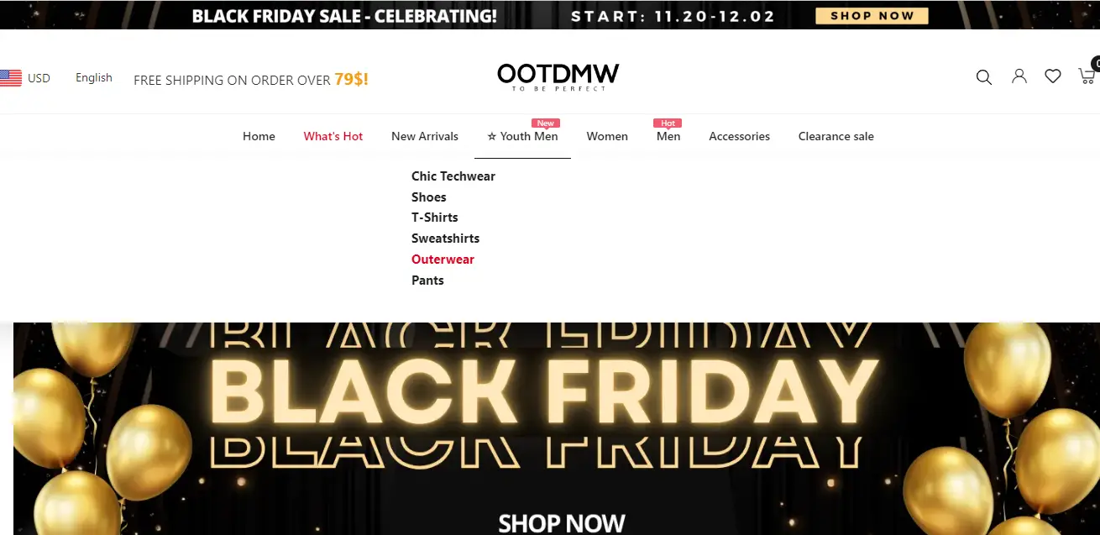Click the OOTDMW logo

click(x=558, y=76)
